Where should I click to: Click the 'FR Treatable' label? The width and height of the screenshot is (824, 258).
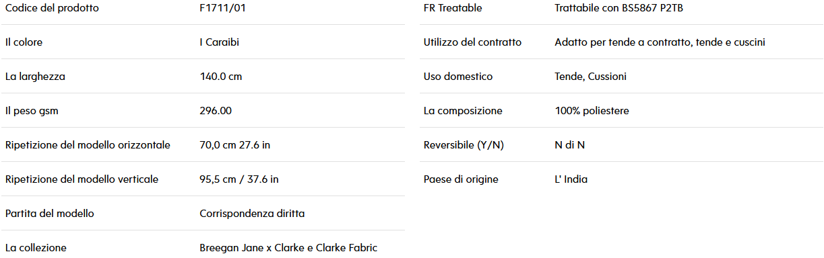point(453,8)
